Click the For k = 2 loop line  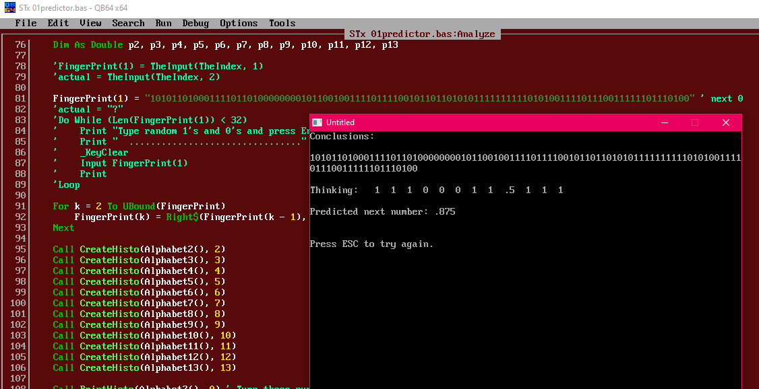pyautogui.click(x=139, y=207)
